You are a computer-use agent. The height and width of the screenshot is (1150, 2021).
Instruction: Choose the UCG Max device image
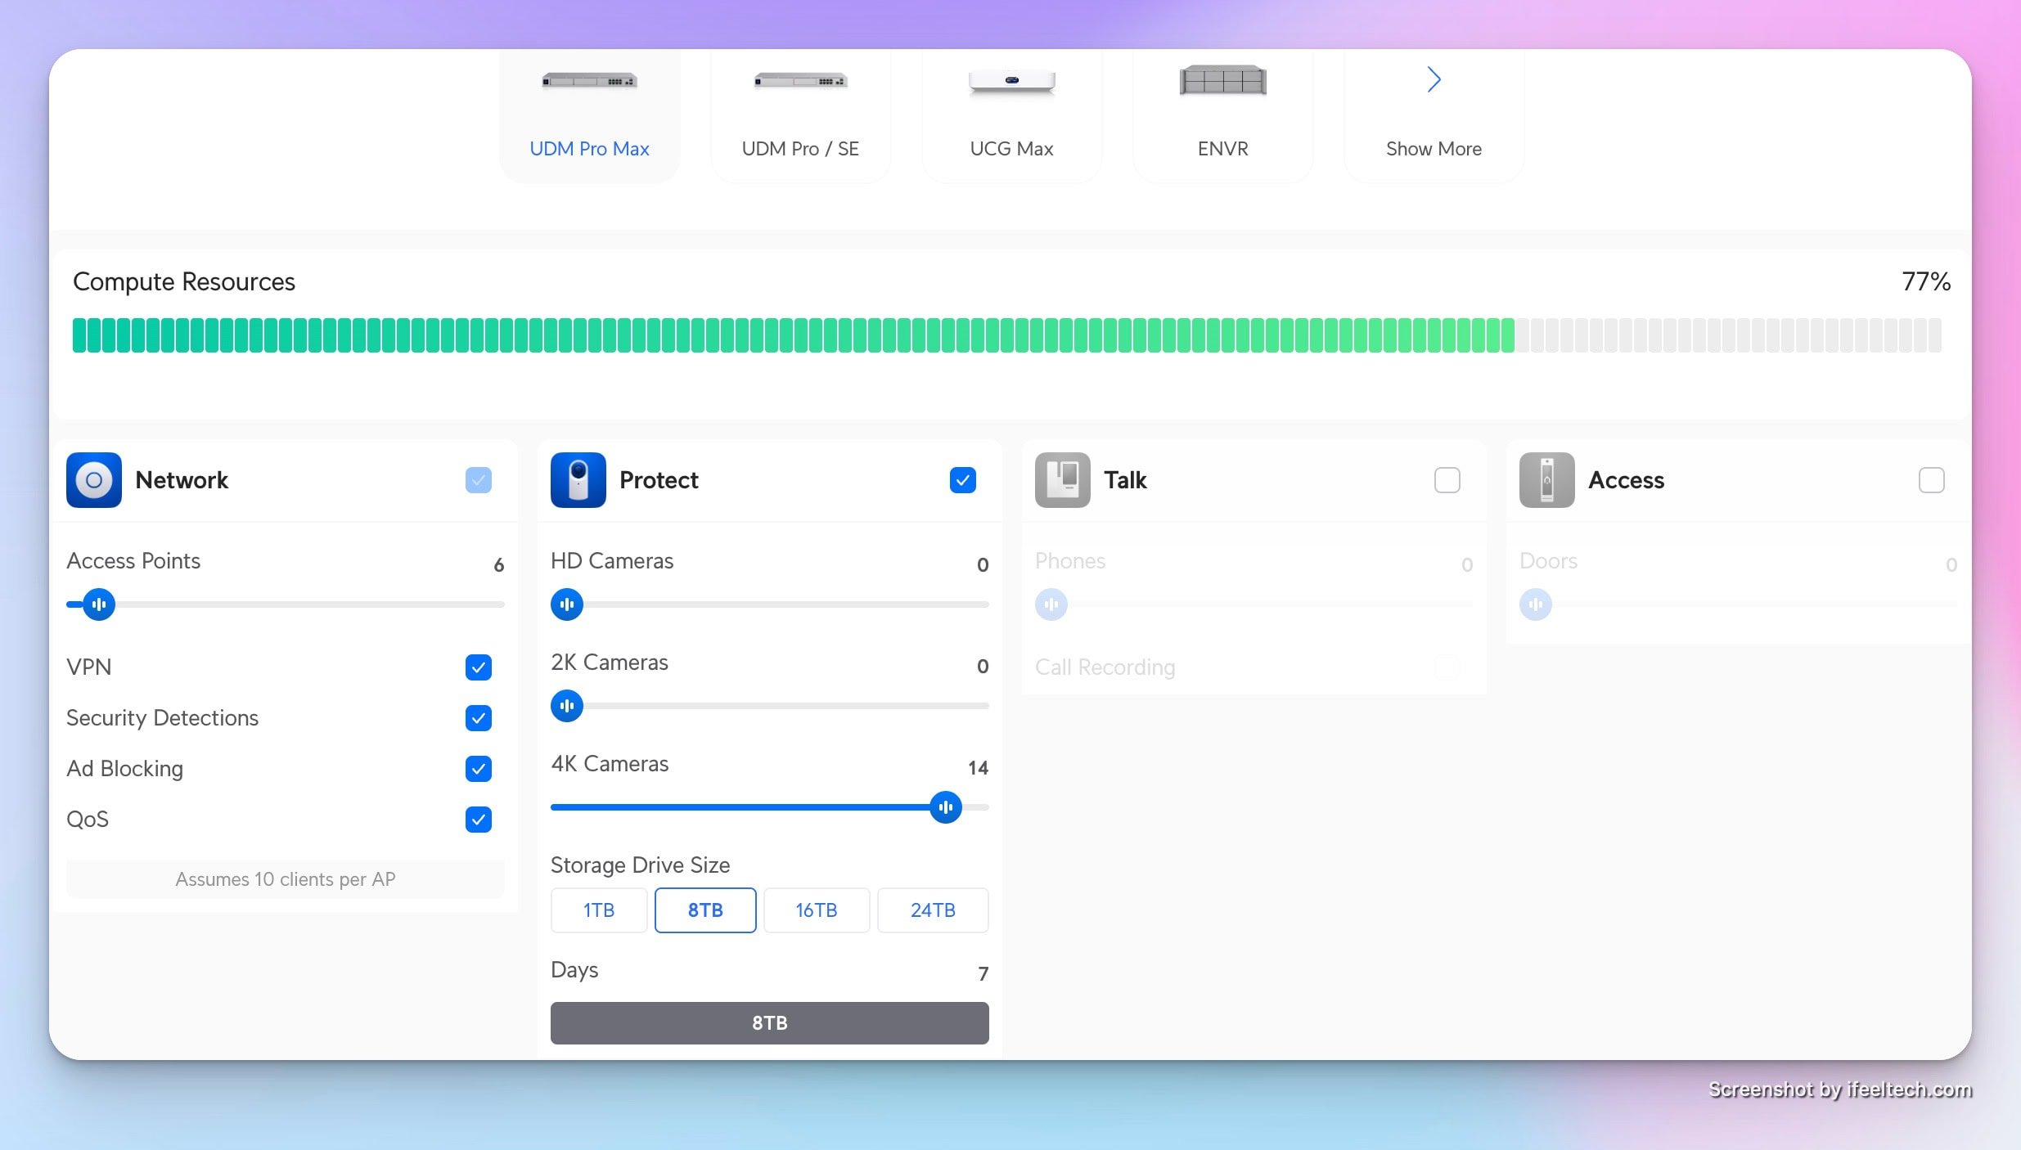pyautogui.click(x=1011, y=81)
